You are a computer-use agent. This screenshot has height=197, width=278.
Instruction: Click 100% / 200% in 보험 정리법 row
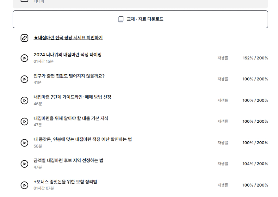tap(255, 185)
